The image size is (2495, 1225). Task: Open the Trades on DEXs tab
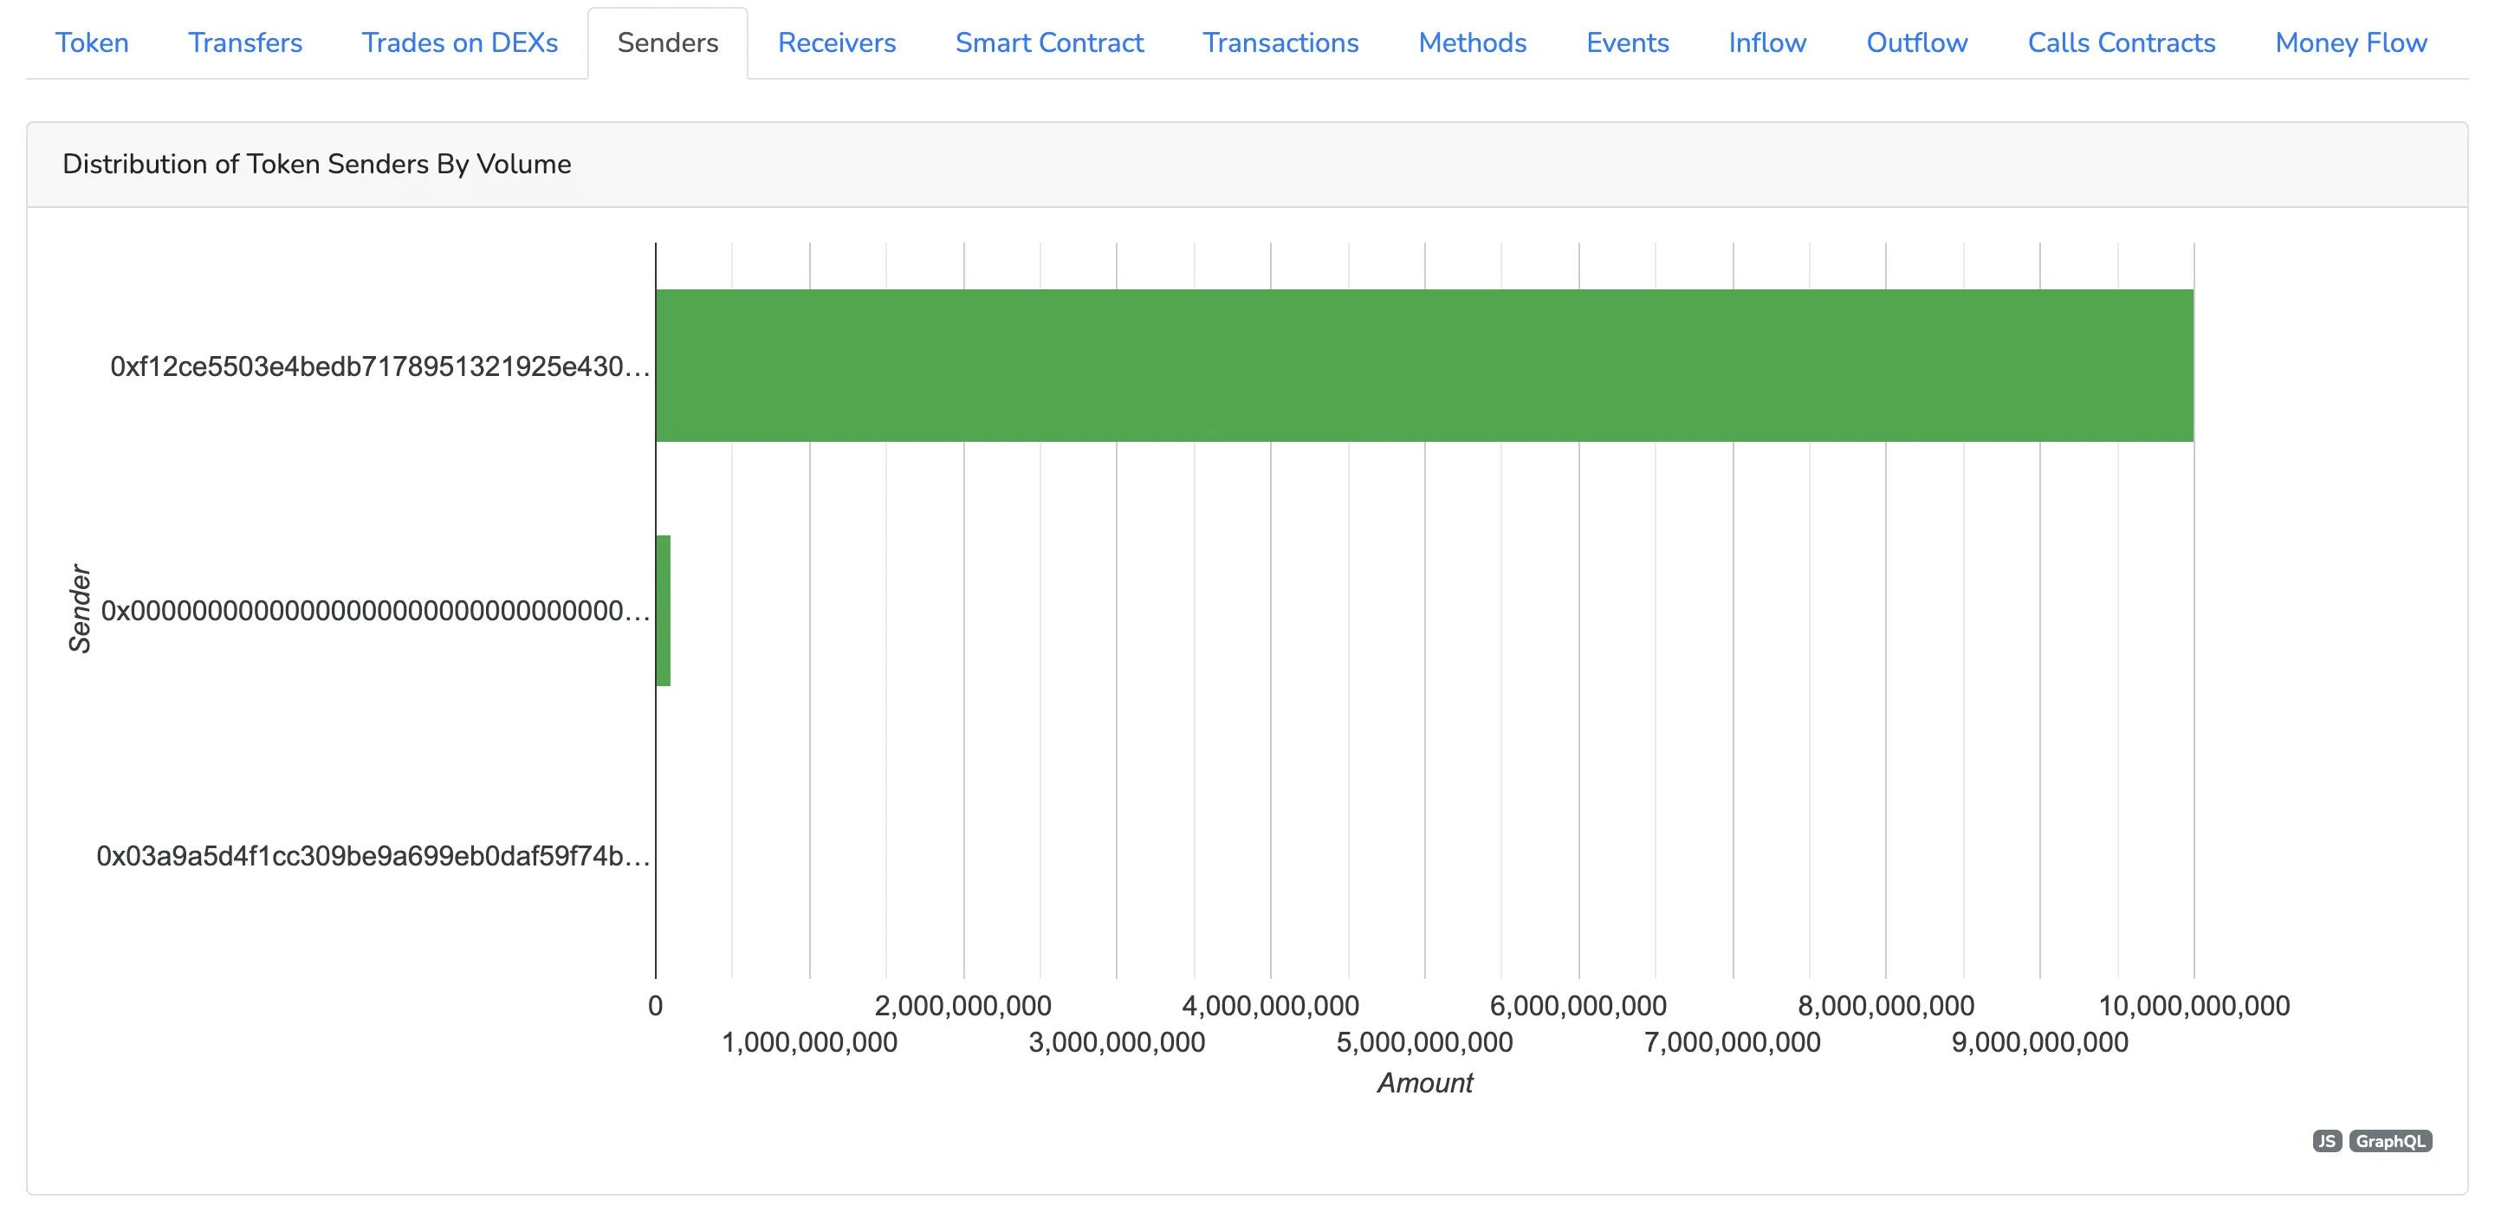459,42
